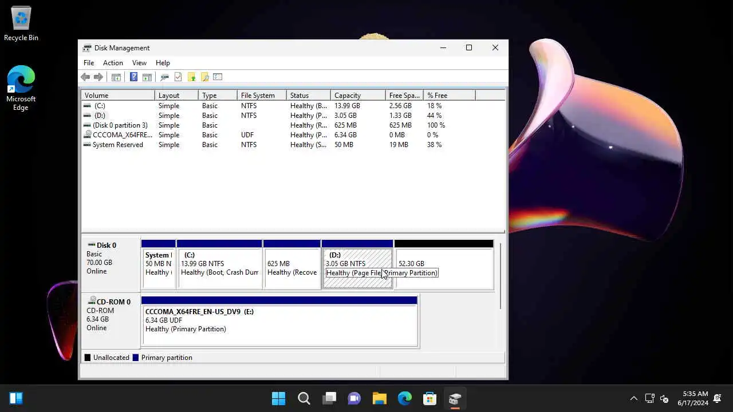This screenshot has height=412, width=733.
Task: Select the Disk 0 label panel
Action: 111,264
